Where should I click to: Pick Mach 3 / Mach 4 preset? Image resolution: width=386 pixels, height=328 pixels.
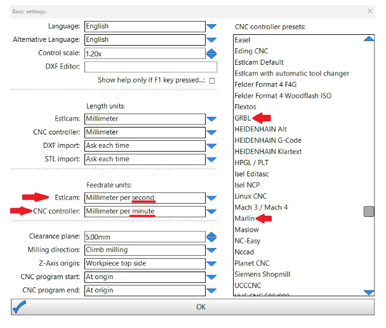coord(261,207)
